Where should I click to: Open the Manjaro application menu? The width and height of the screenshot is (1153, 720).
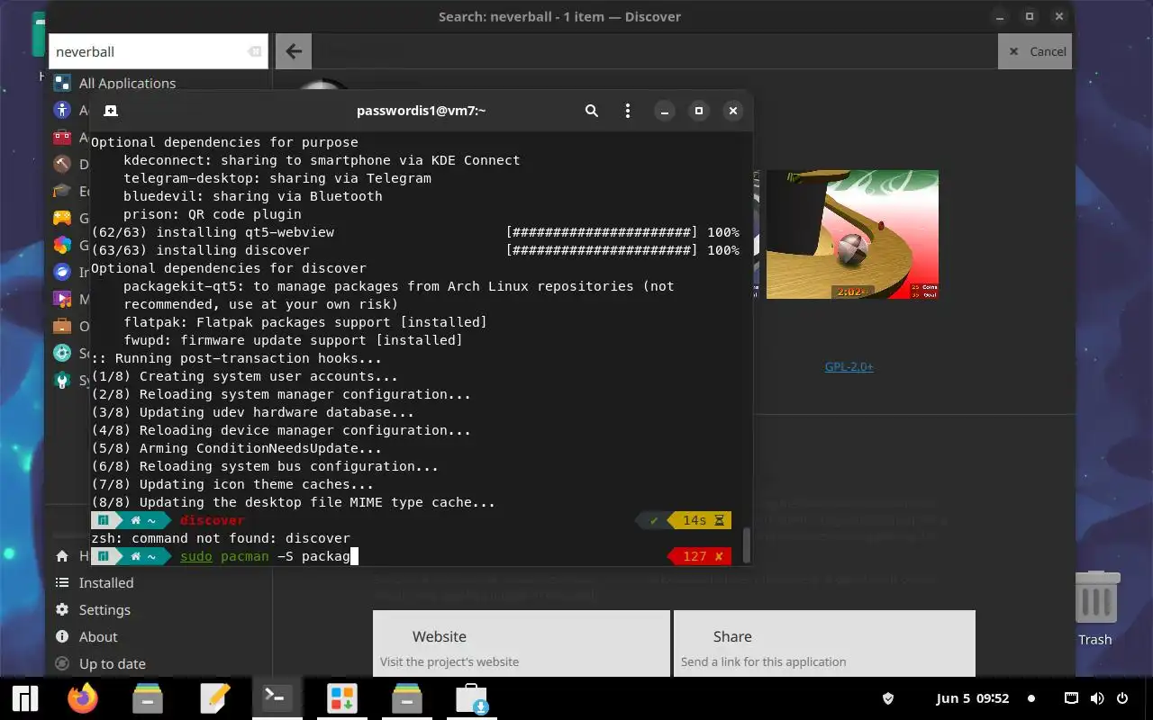(24, 698)
